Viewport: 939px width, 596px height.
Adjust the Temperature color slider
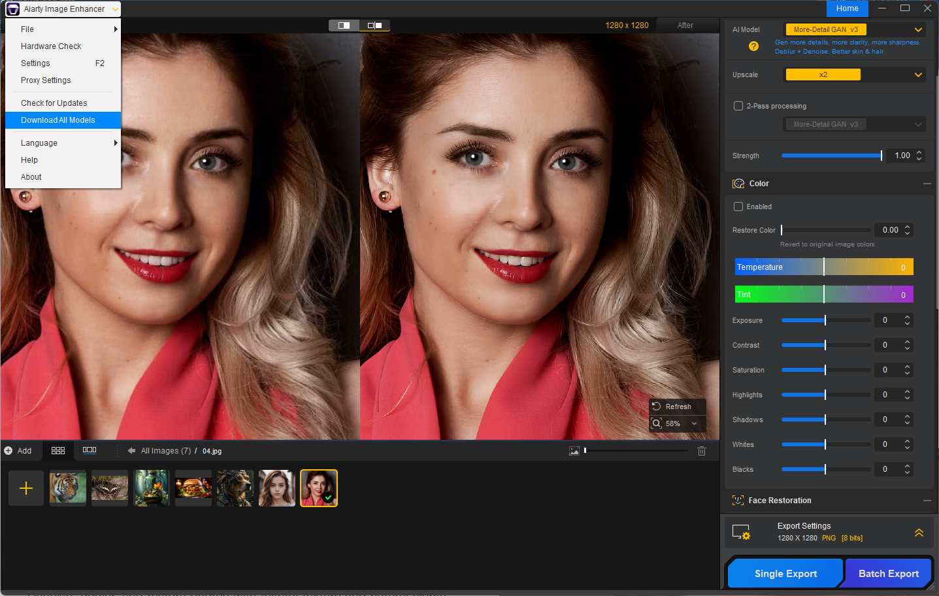tap(824, 267)
